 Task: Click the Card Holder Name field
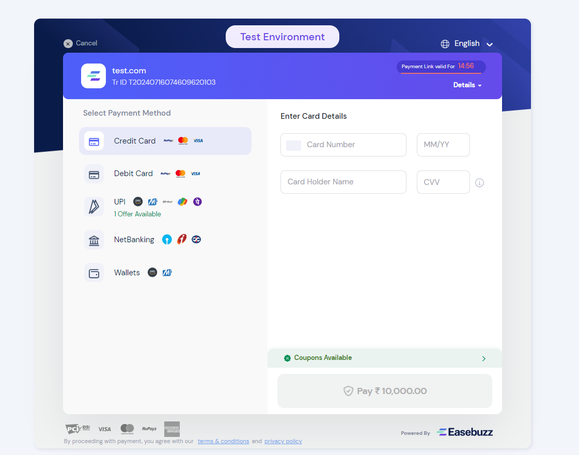343,182
